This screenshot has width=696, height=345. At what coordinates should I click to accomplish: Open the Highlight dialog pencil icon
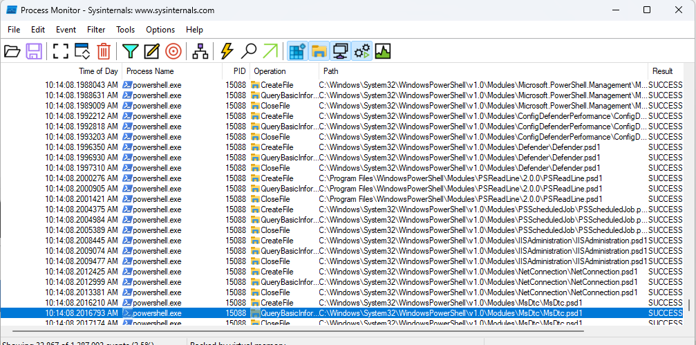[x=151, y=51]
